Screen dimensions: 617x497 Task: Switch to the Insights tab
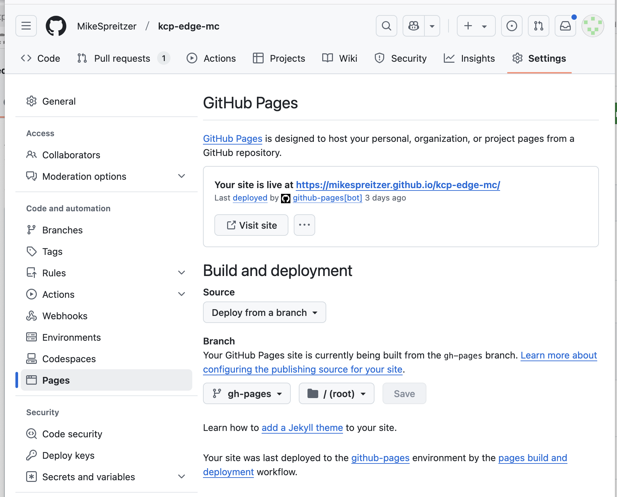(469, 58)
